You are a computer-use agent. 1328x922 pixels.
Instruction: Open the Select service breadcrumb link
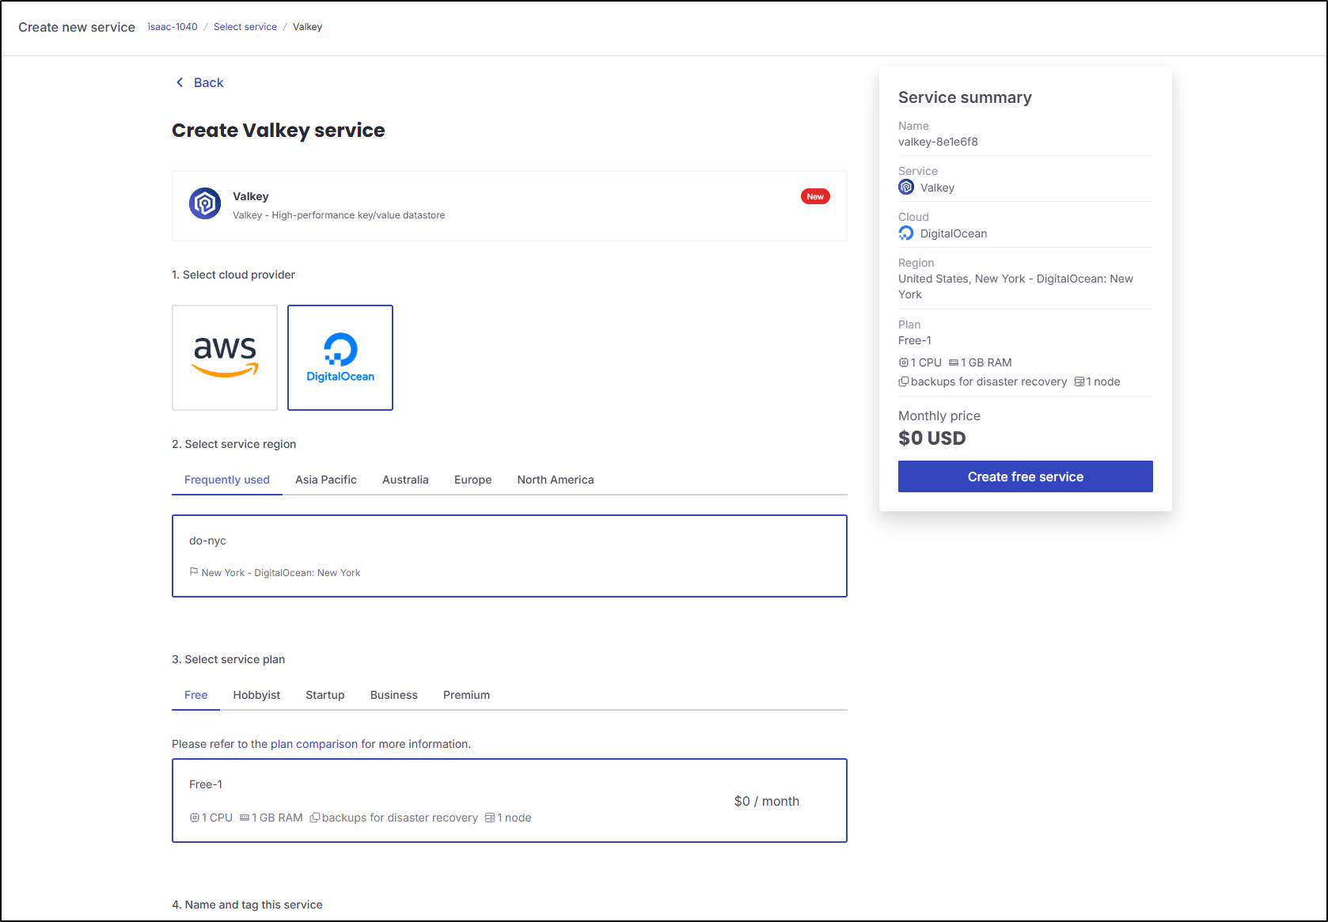coord(245,27)
